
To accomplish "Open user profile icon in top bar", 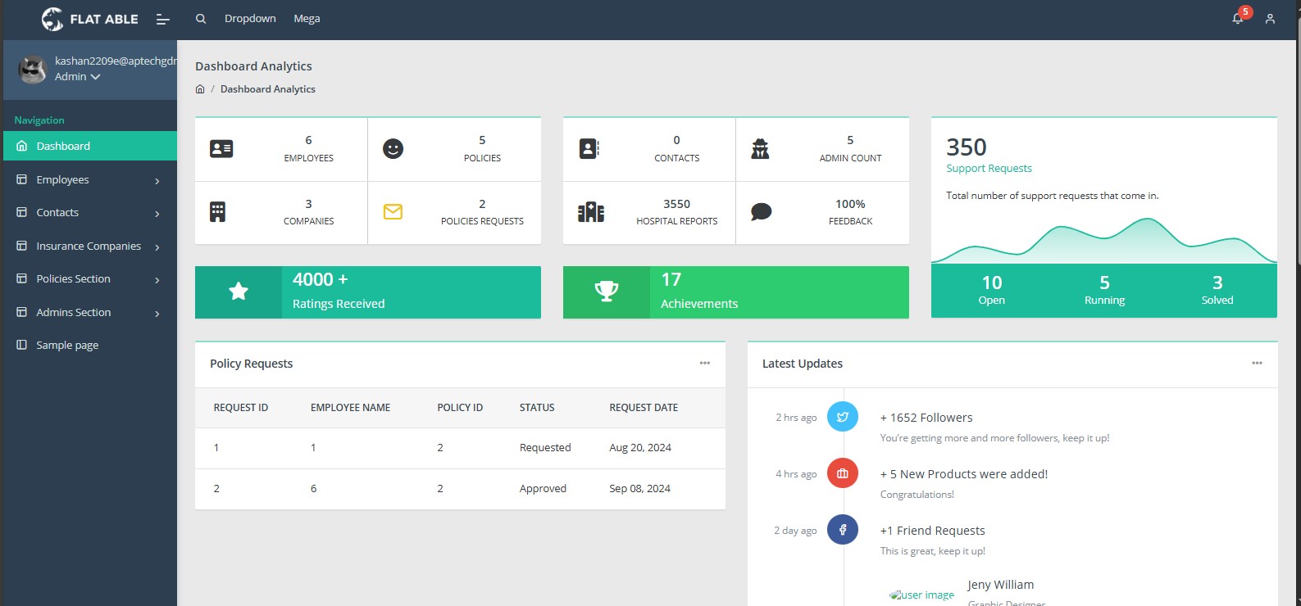I will 1270,19.
